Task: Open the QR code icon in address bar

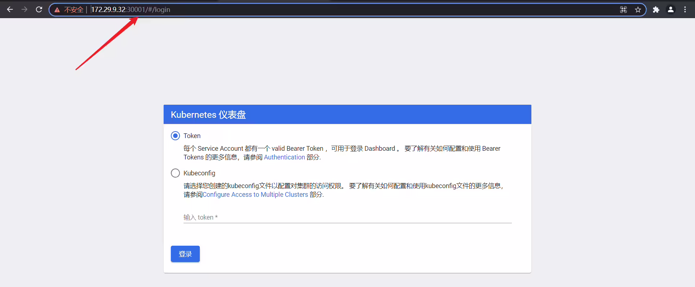Action: 623,10
